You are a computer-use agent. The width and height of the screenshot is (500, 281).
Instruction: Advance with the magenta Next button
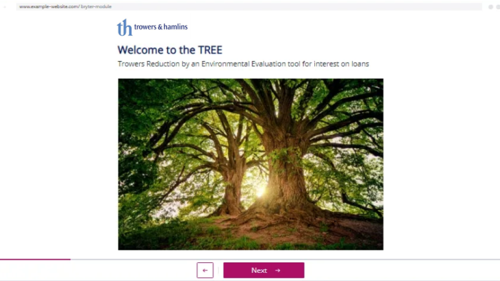264,270
